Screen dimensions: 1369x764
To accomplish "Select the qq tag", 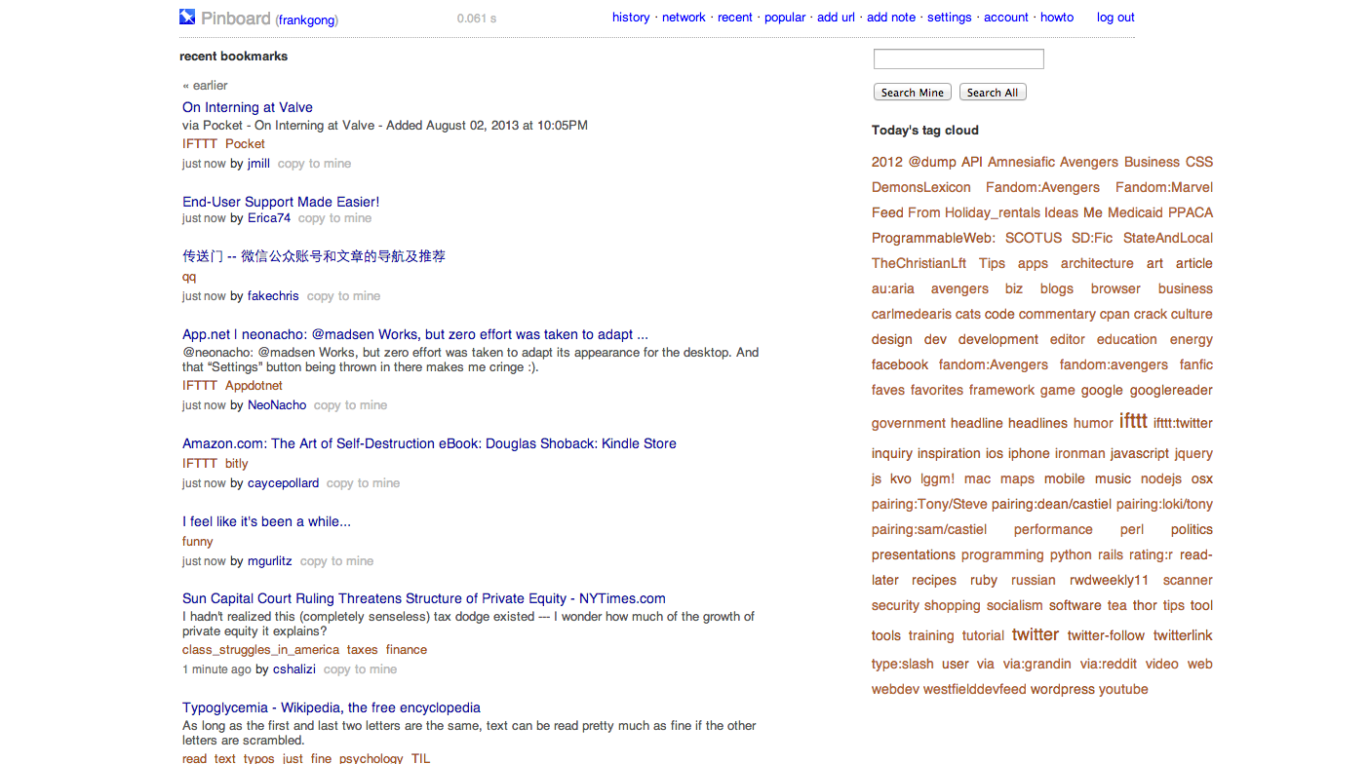I will click(189, 277).
